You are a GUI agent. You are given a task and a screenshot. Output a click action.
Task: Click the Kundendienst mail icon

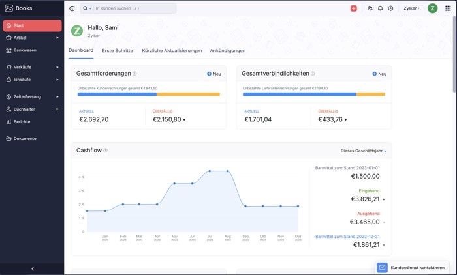382,267
